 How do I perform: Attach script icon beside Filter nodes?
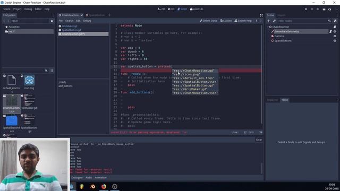pyautogui.click(x=335, y=21)
